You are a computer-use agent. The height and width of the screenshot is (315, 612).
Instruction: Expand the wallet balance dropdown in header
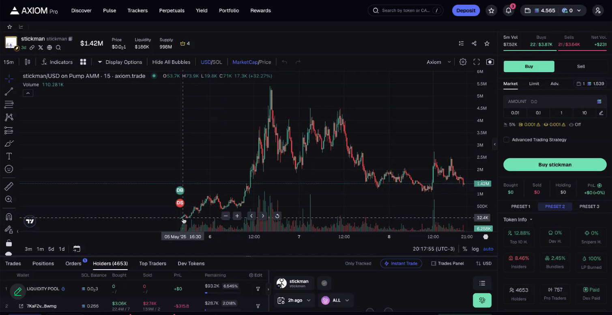579,11
